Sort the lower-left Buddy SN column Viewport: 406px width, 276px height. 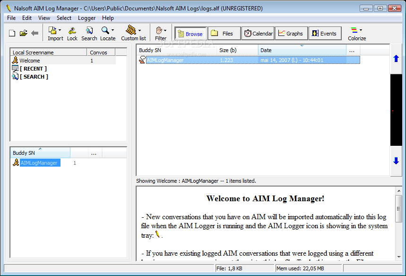(x=40, y=152)
